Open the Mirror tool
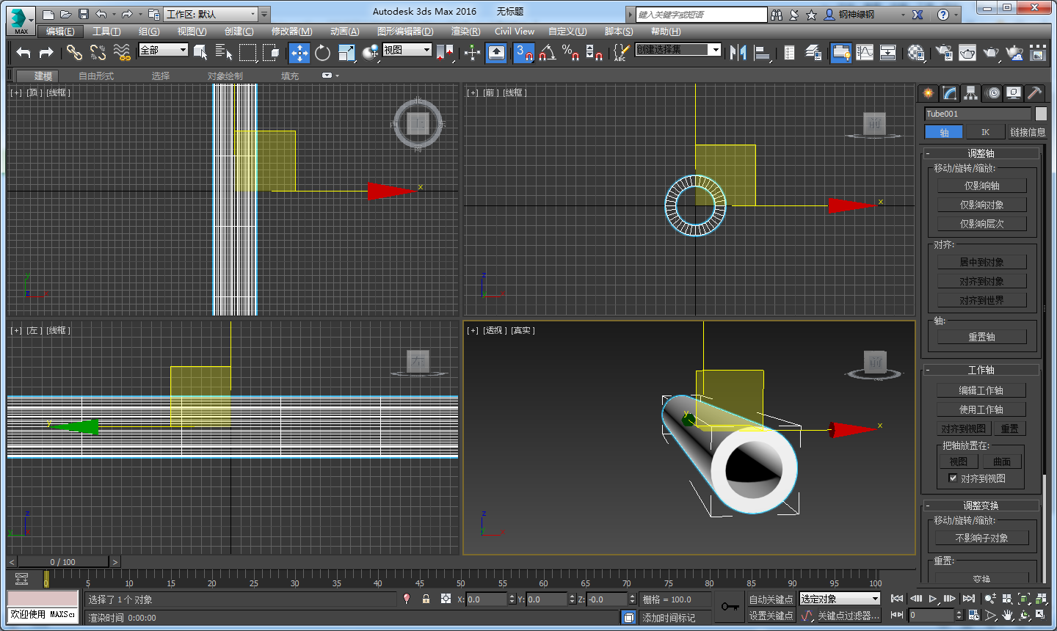This screenshot has height=631, width=1057. coord(738,52)
